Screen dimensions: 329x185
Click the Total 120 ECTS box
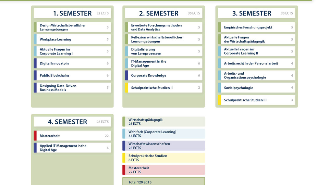164,182
